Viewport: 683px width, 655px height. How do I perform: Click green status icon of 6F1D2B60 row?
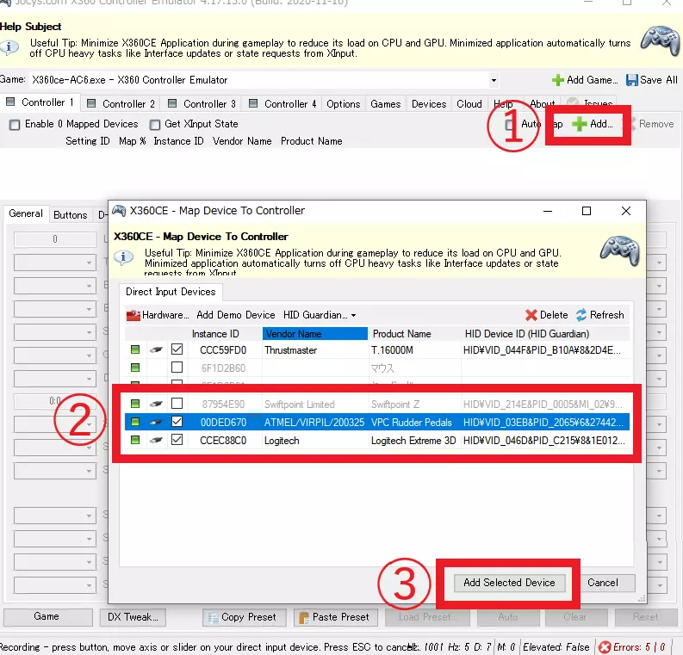pyautogui.click(x=135, y=368)
